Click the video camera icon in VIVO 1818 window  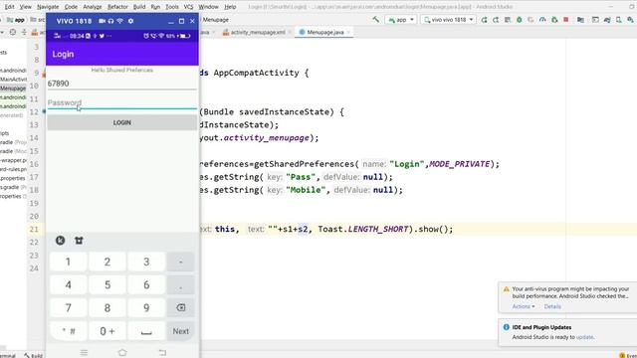tap(102, 21)
